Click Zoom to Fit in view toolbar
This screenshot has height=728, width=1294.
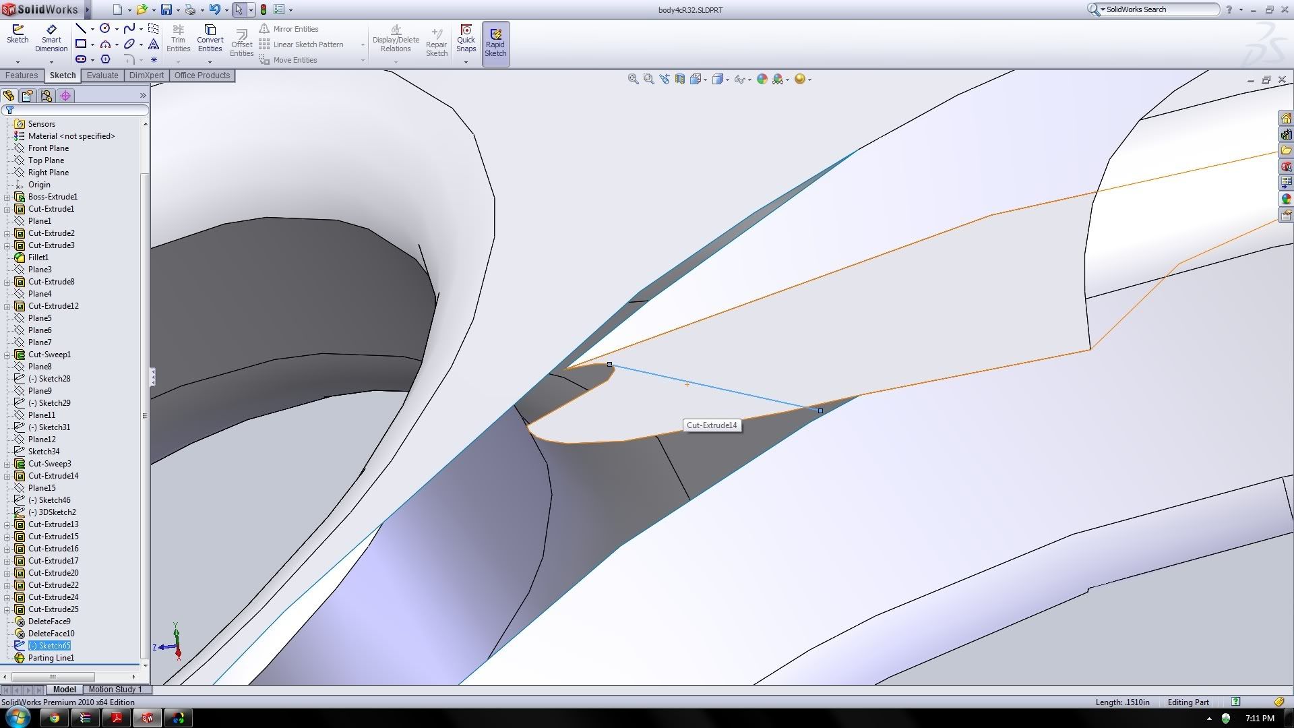[x=633, y=79]
